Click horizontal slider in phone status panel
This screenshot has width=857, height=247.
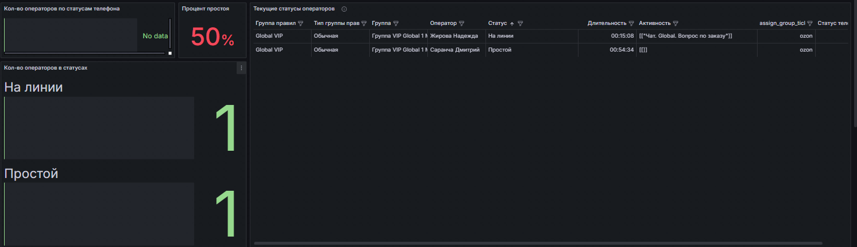click(84, 53)
